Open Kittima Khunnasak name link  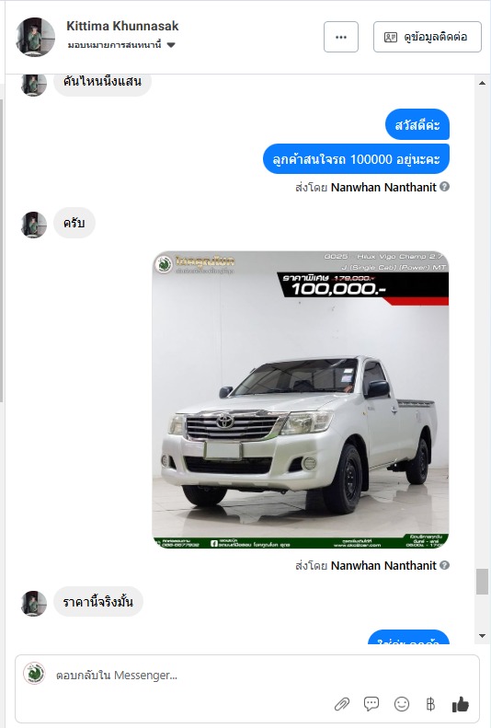tap(122, 26)
